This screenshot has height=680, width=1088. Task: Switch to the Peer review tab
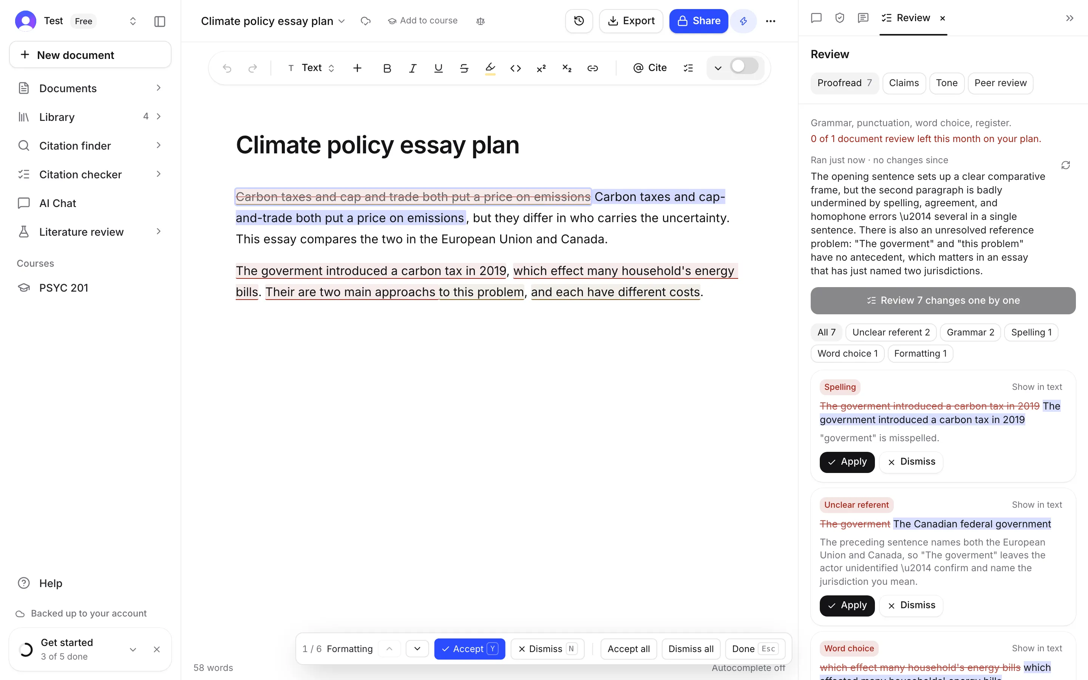coord(1000,83)
